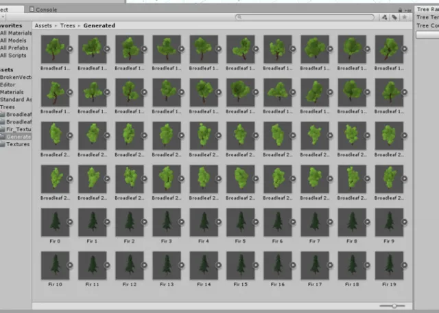
Task: Select the Fir 4 tree thumbnail
Action: (x=204, y=222)
